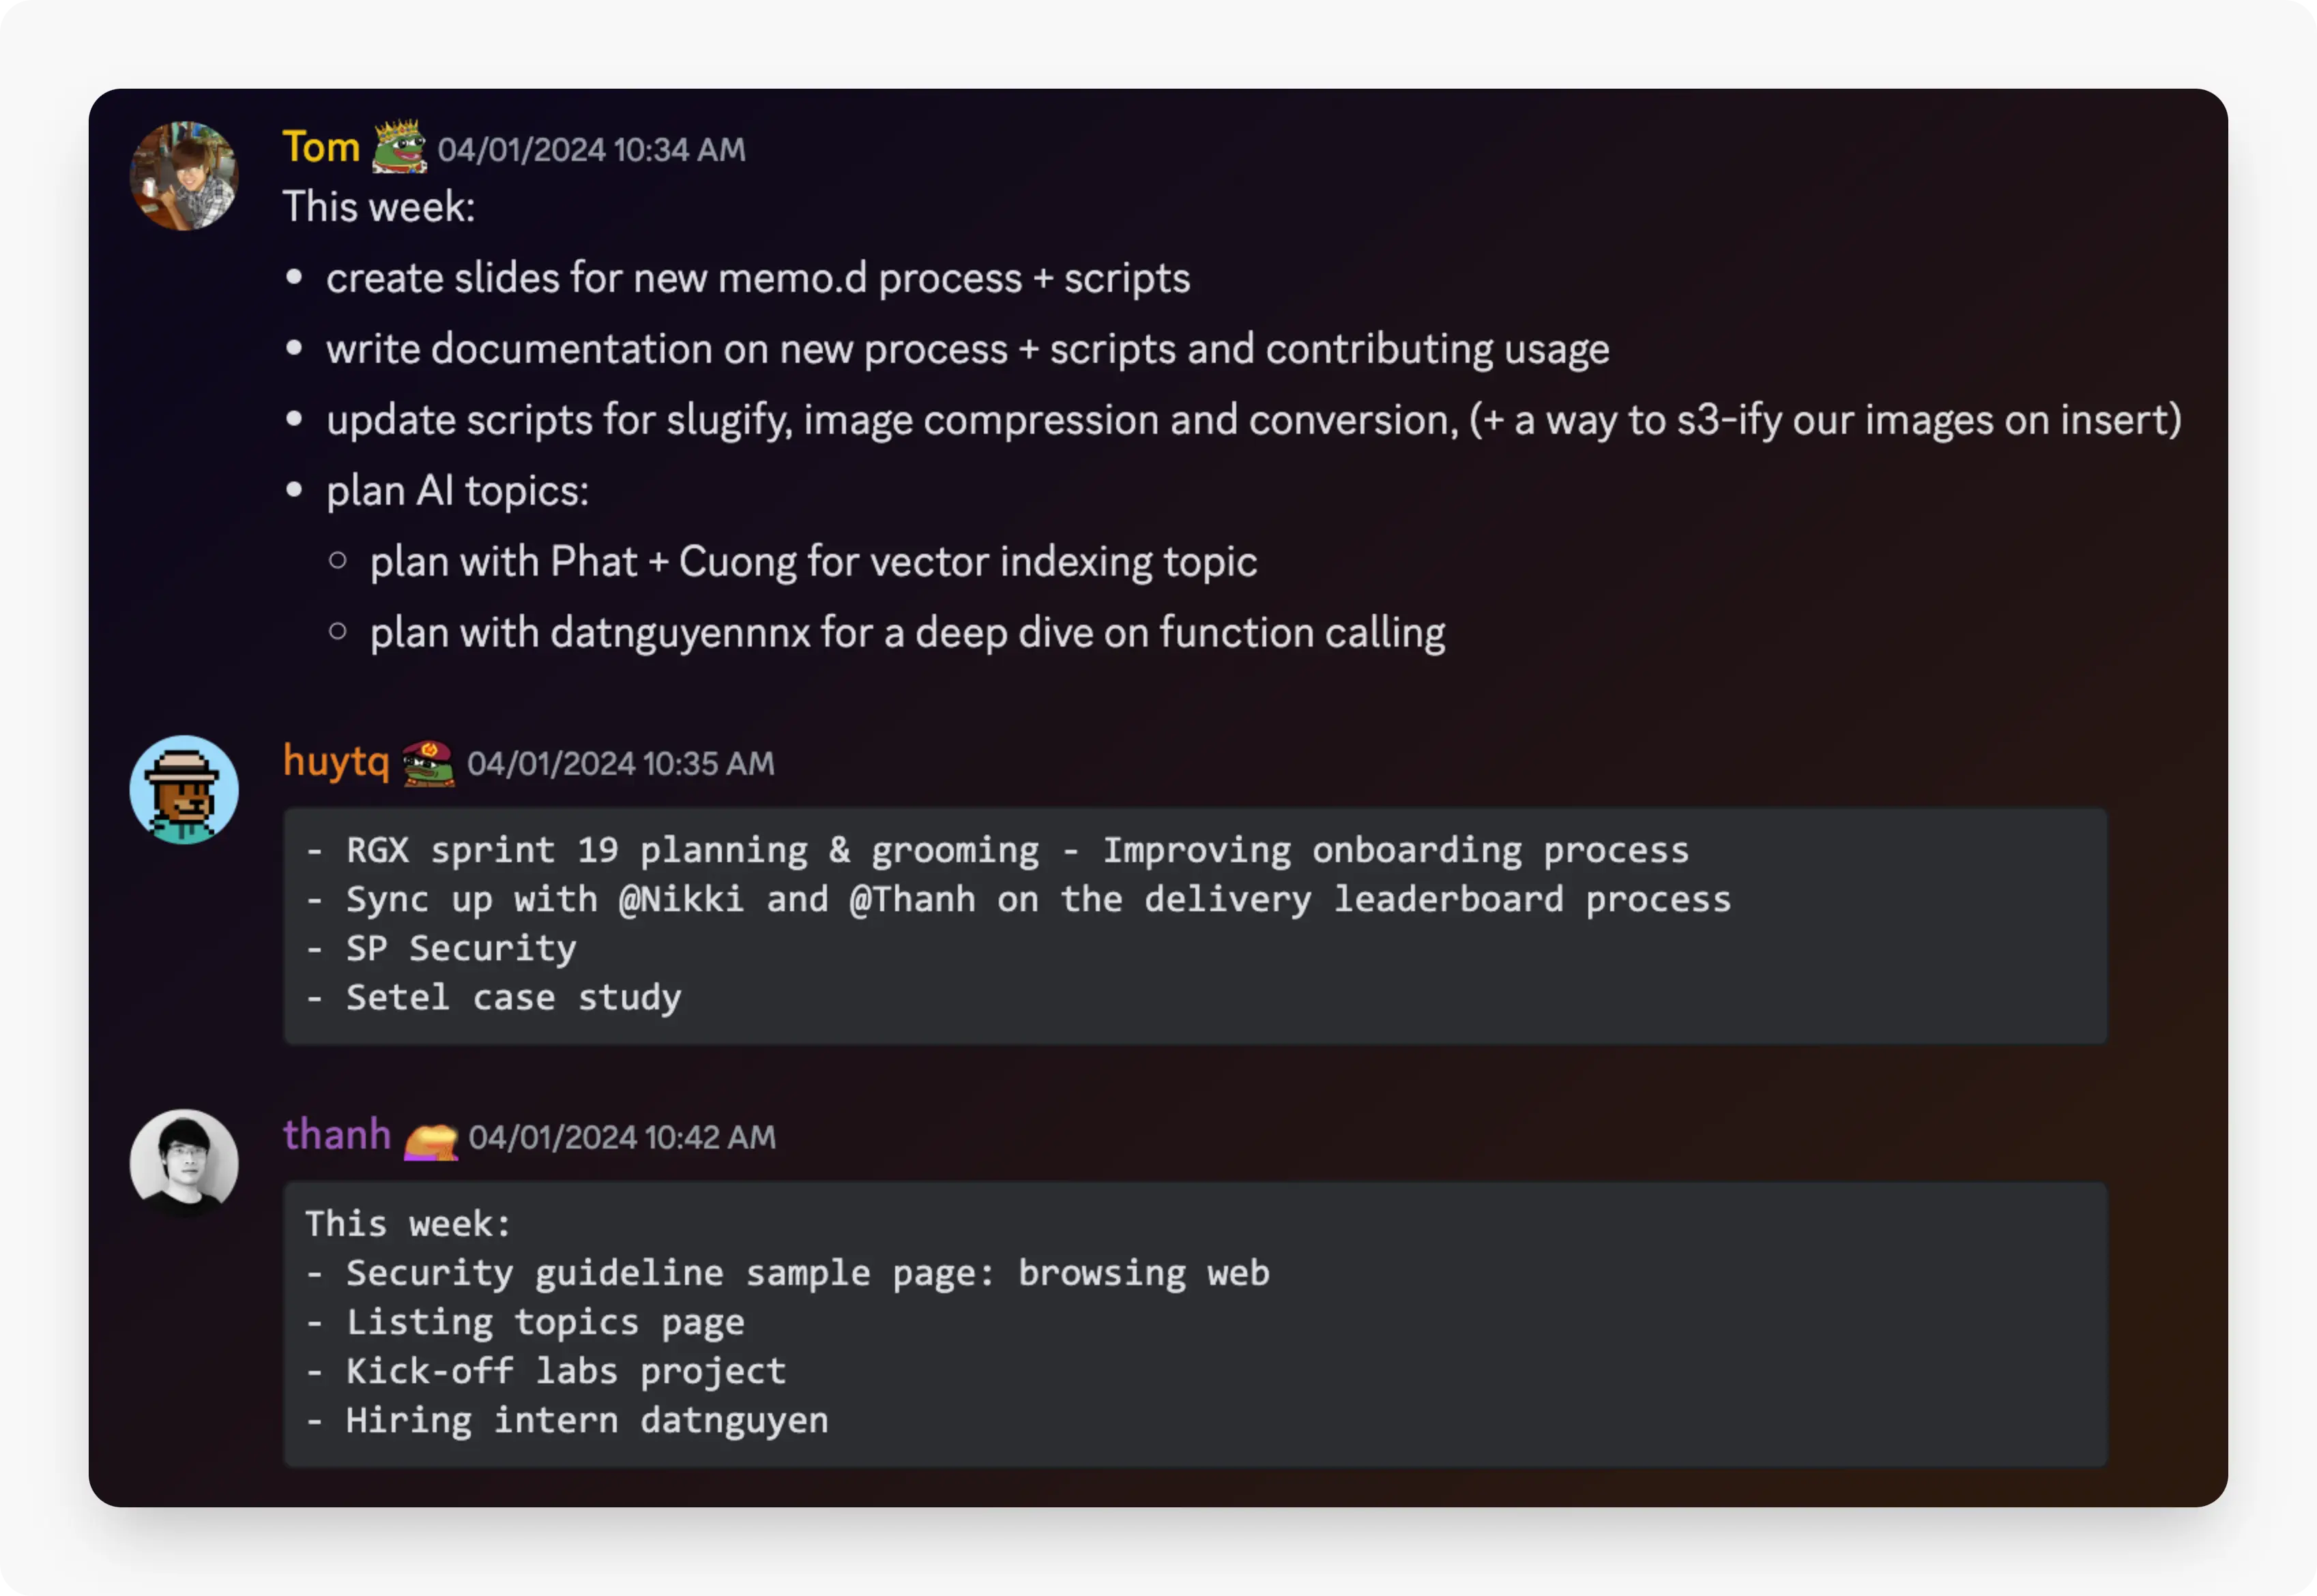Open Tom's username in yellow
The width and height of the screenshot is (2317, 1596).
tap(321, 148)
